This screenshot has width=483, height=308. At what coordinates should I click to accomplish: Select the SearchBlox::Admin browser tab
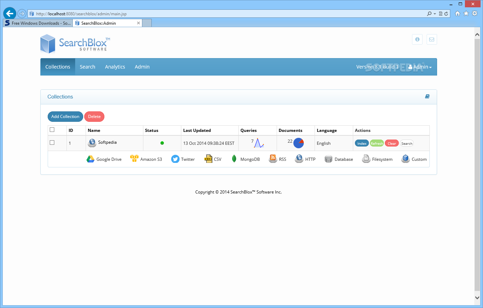pyautogui.click(x=108, y=23)
